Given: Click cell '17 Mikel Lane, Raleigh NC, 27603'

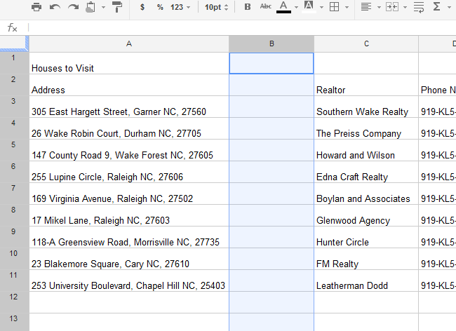Looking at the screenshot, I should (x=129, y=215).
